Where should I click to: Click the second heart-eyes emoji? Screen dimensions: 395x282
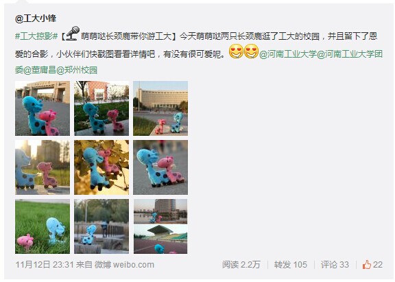251,51
